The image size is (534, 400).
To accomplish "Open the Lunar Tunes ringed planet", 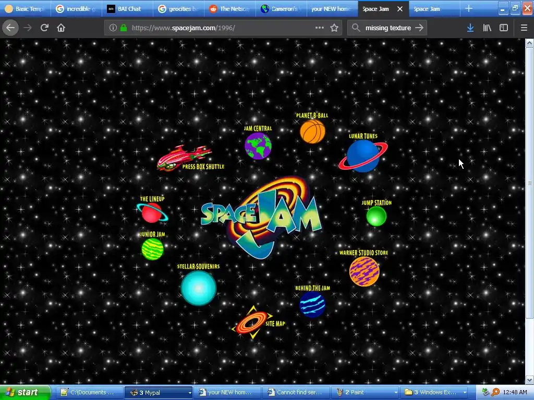I will coord(363,156).
